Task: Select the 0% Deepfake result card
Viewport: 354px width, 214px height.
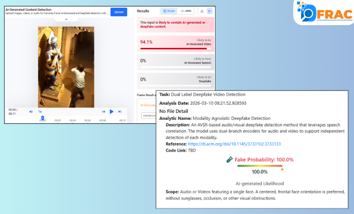Action: (x=175, y=80)
